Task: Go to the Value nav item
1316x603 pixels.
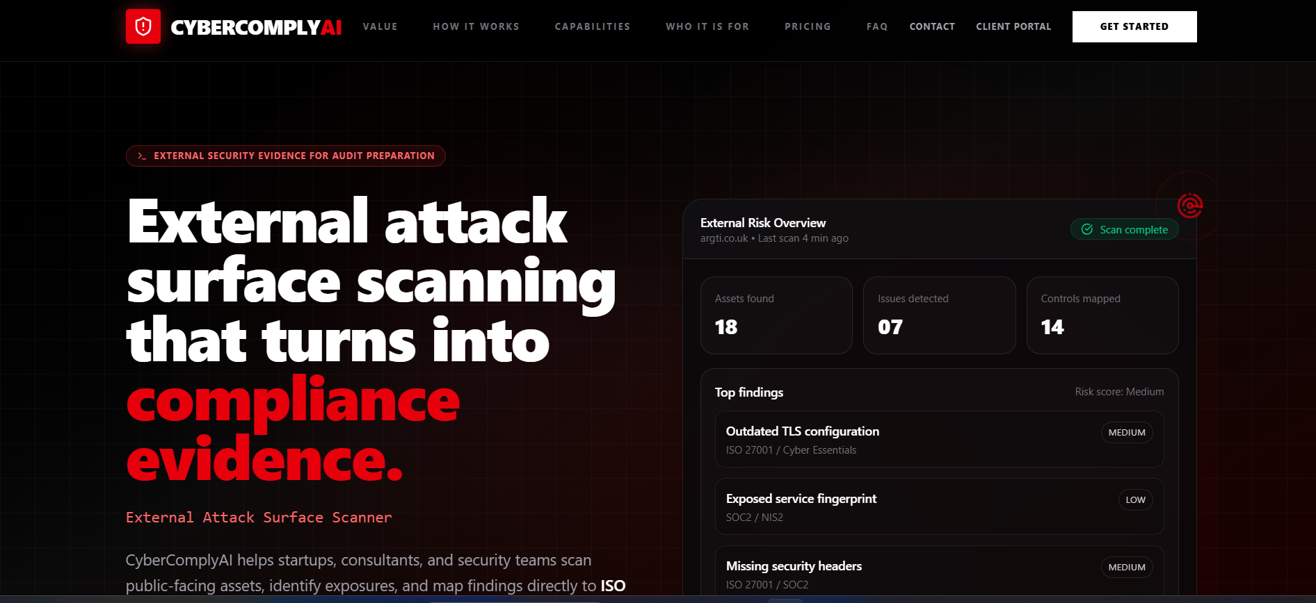Action: [x=380, y=26]
